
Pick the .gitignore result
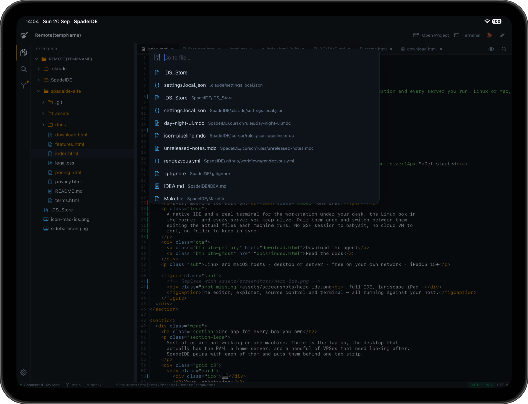(264, 173)
